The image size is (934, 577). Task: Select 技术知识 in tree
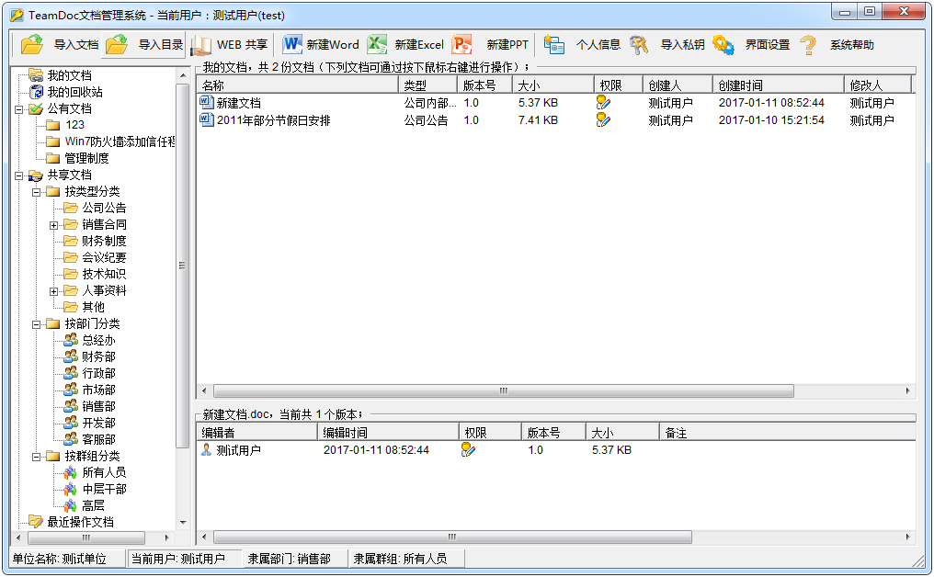104,274
